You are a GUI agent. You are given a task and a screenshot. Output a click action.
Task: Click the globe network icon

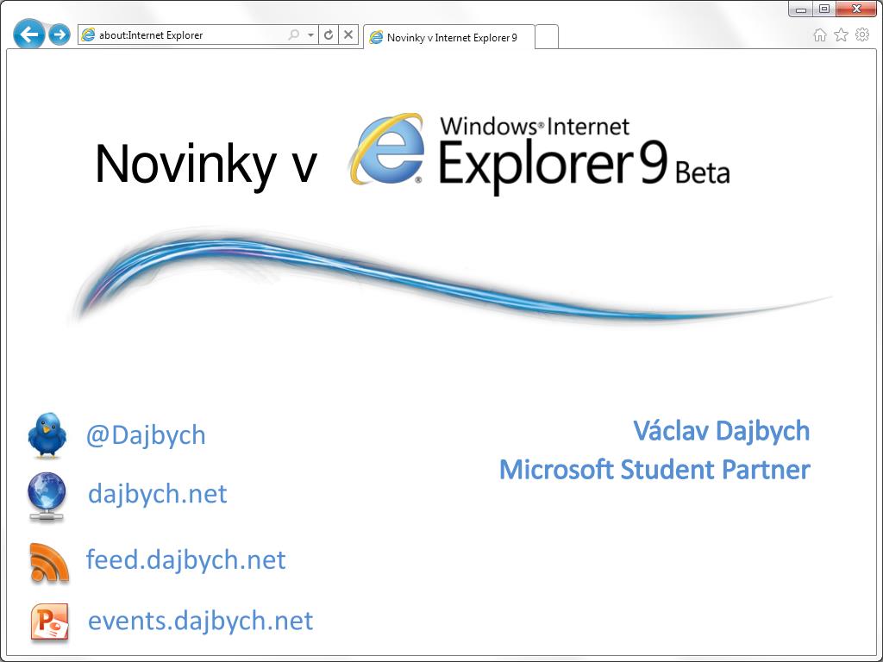[47, 496]
